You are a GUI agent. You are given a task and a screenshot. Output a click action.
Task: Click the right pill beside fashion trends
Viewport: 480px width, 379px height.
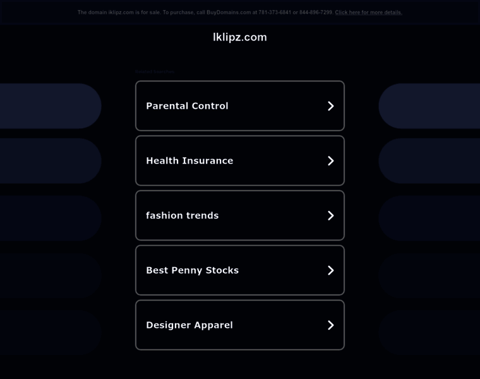coord(430,218)
